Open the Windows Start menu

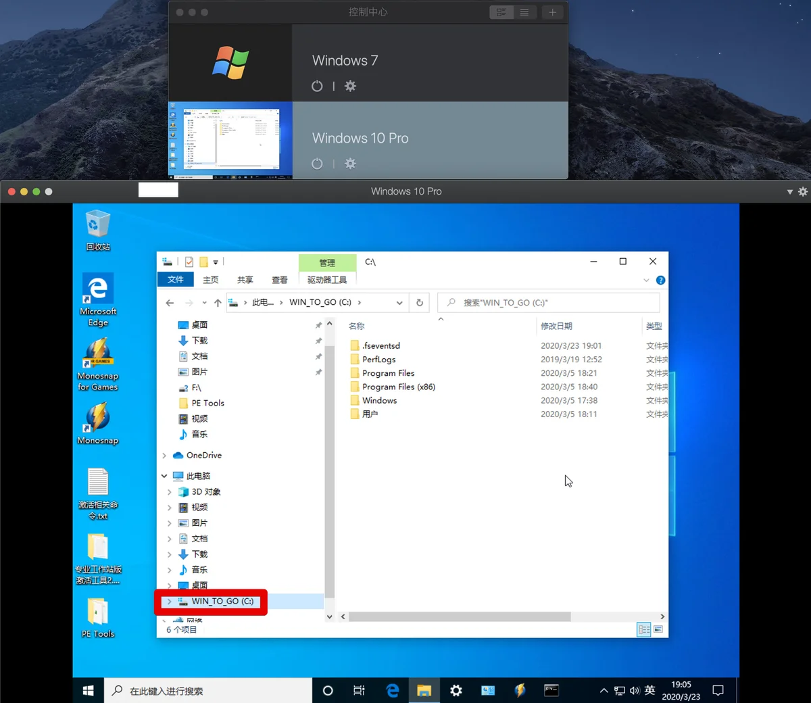pos(88,690)
